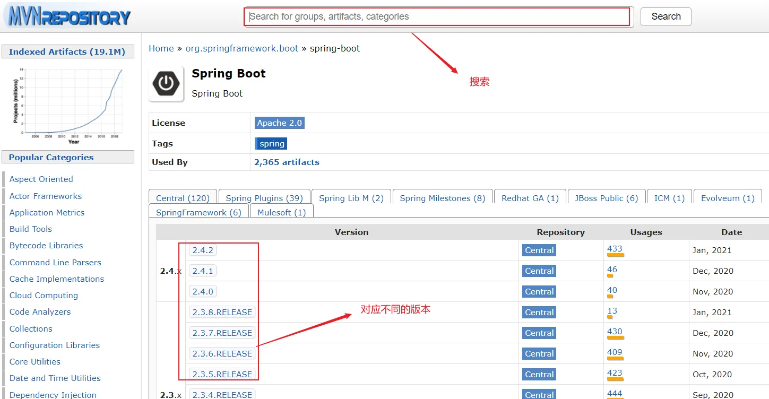The image size is (769, 399).
Task: Open the 2,365 artifacts link
Action: pyautogui.click(x=287, y=162)
